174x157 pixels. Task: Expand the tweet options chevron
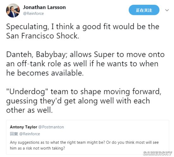click(x=167, y=10)
